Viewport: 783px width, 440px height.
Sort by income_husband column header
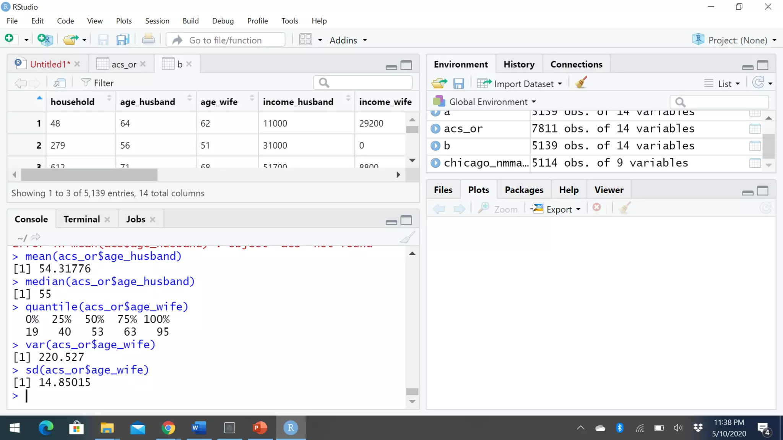306,102
